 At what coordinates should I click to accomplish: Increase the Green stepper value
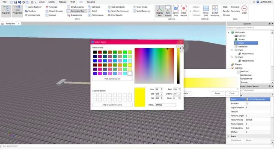point(179,93)
